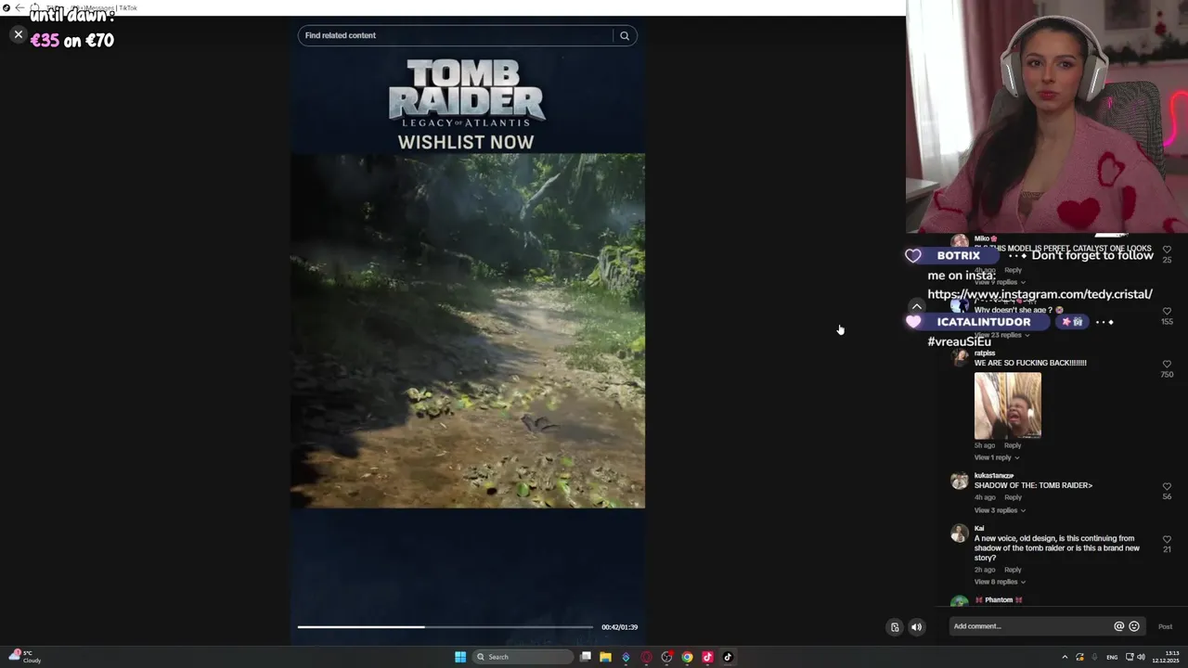
Task: Reply to kukas1anxzz's comment
Action: click(1013, 497)
